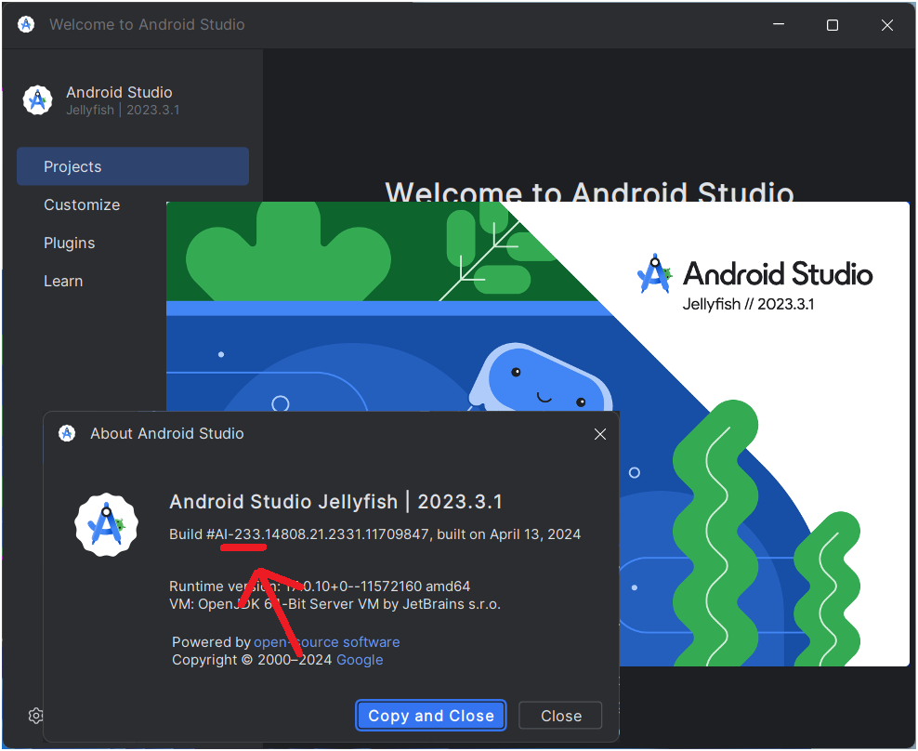The height and width of the screenshot is (751, 918).
Task: Open the Plugins section
Action: (70, 243)
